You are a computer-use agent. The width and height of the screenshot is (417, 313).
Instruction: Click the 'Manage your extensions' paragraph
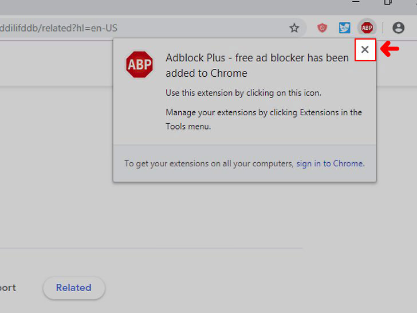coord(263,119)
